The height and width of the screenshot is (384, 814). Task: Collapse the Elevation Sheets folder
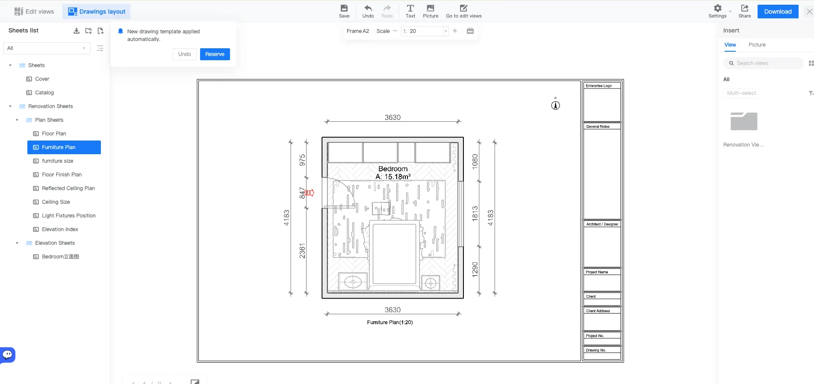pos(17,243)
